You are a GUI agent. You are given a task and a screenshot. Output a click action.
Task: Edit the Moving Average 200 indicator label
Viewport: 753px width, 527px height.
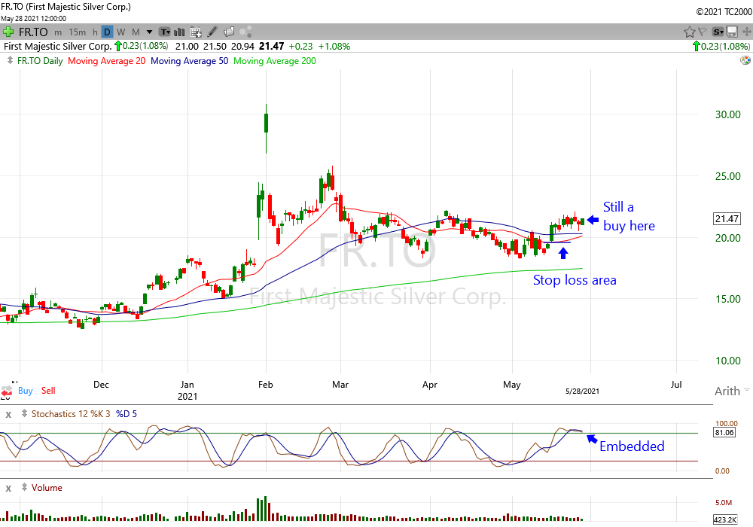(275, 61)
